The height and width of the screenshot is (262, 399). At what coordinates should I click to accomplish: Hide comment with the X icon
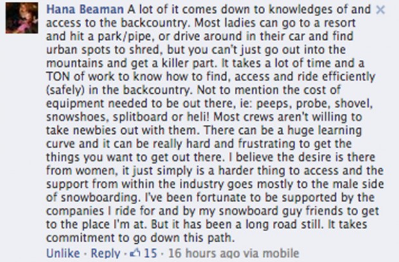380,11
